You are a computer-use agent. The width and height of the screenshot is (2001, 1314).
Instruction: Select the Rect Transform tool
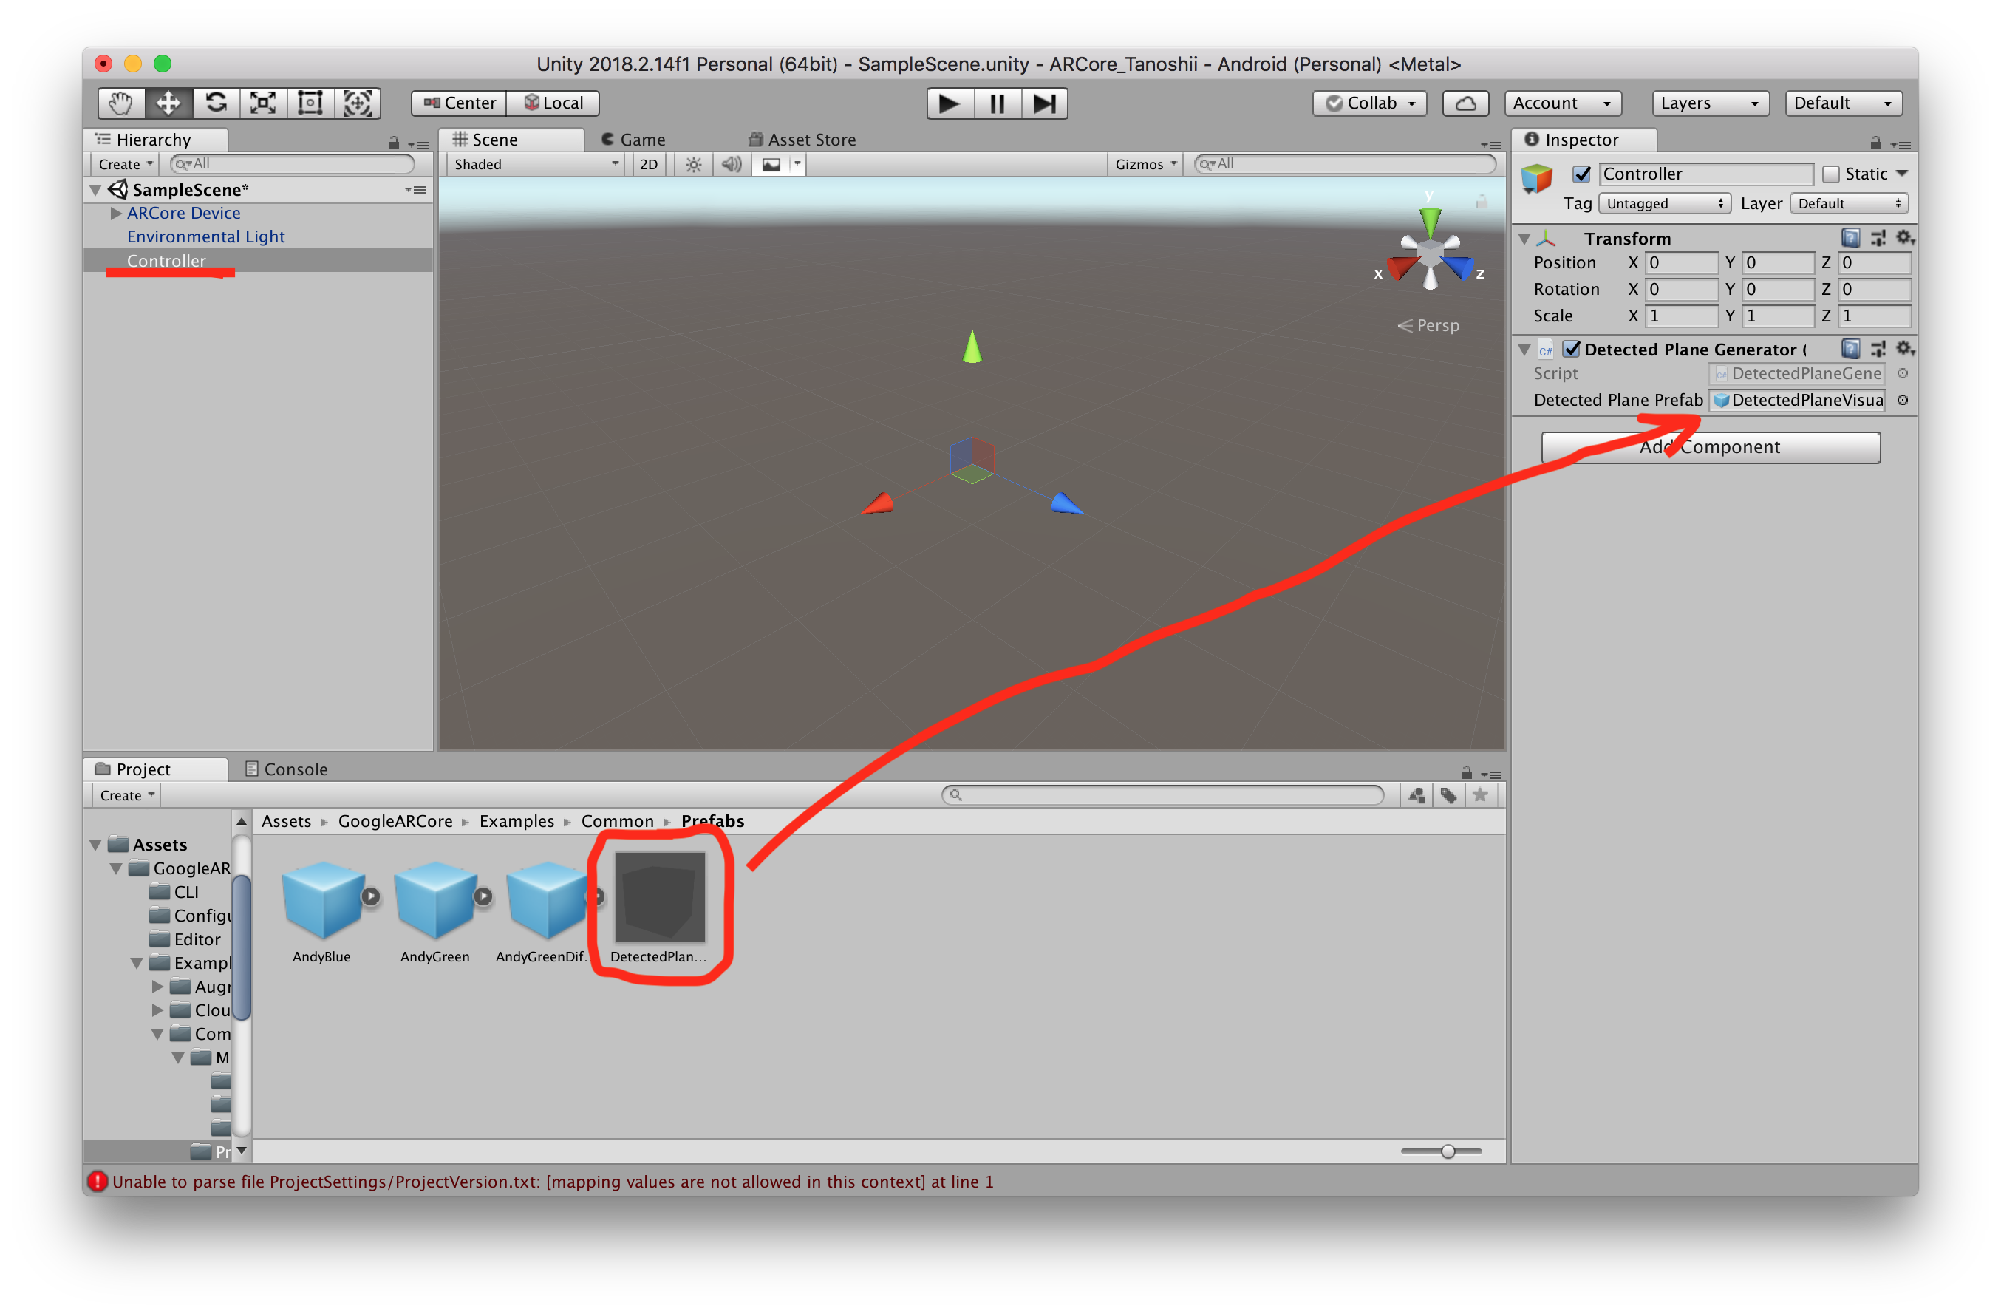click(x=310, y=103)
